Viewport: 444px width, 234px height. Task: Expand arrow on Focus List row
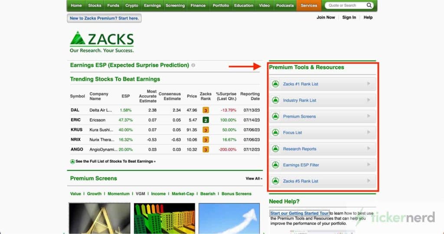click(x=369, y=132)
